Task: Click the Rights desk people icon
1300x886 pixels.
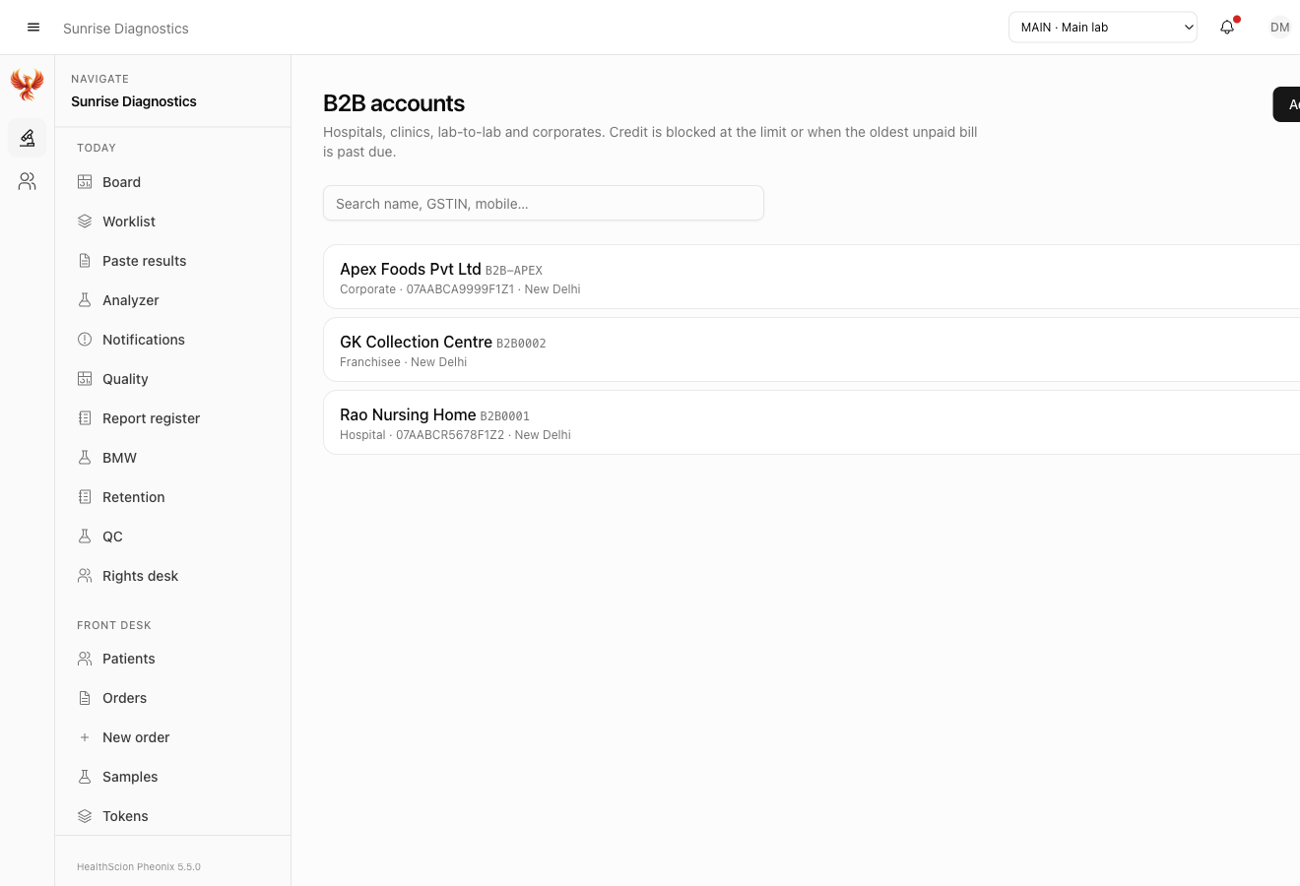Action: [85, 576]
